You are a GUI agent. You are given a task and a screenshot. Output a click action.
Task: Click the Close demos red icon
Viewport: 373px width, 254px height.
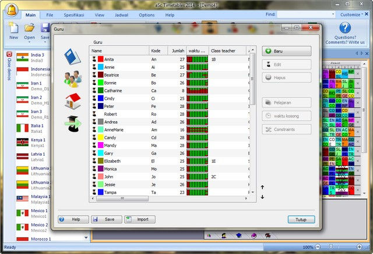[x=9, y=54]
